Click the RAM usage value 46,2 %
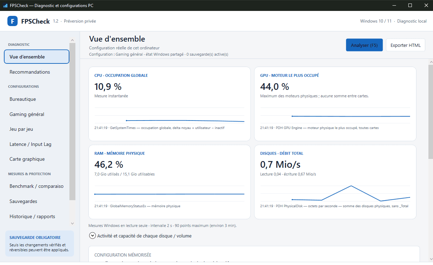This screenshot has width=433, height=265. tap(109, 165)
